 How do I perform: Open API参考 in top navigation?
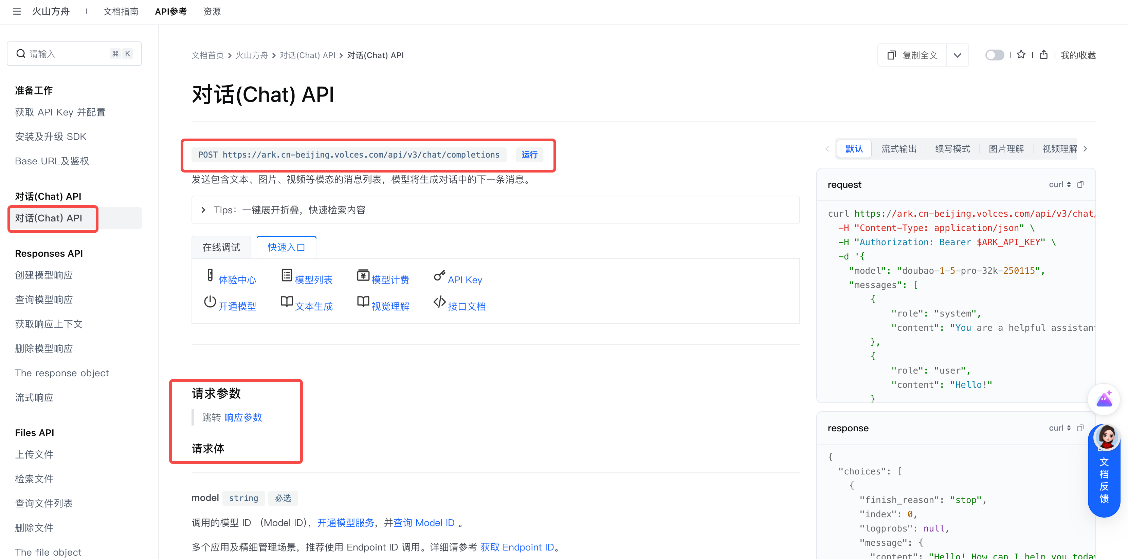(x=171, y=12)
